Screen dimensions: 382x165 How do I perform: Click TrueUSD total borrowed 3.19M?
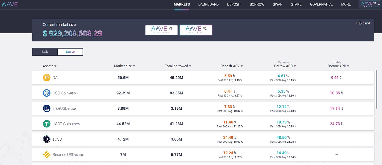tap(176, 108)
